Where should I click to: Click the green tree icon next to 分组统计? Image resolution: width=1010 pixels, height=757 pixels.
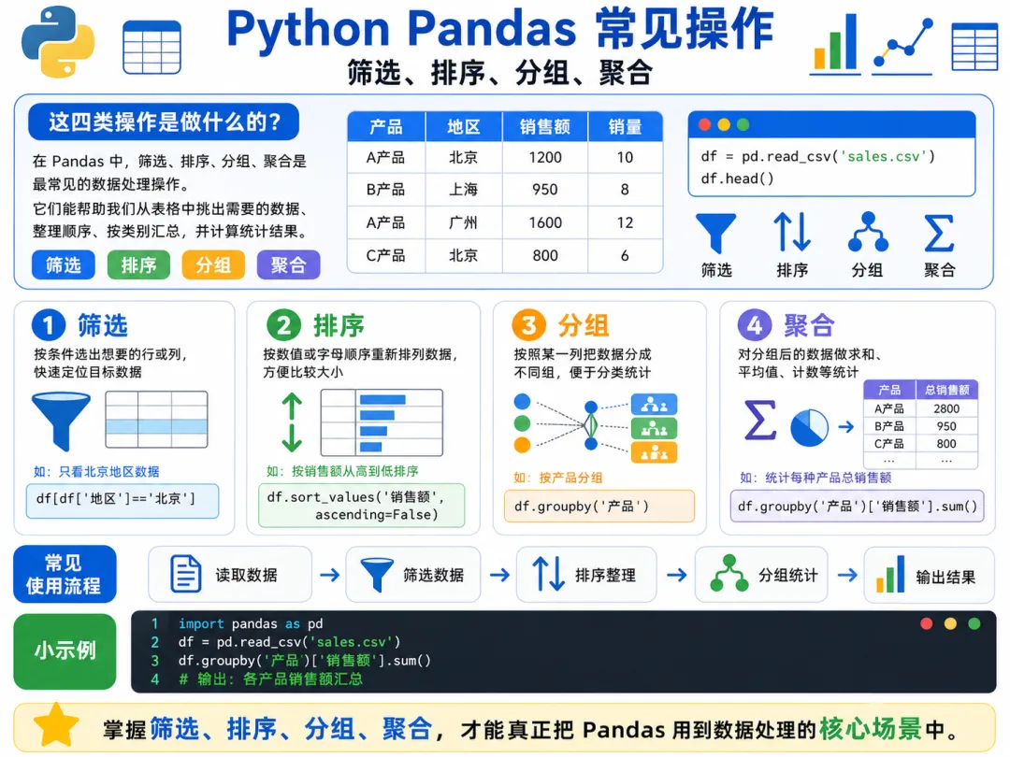pos(729,573)
